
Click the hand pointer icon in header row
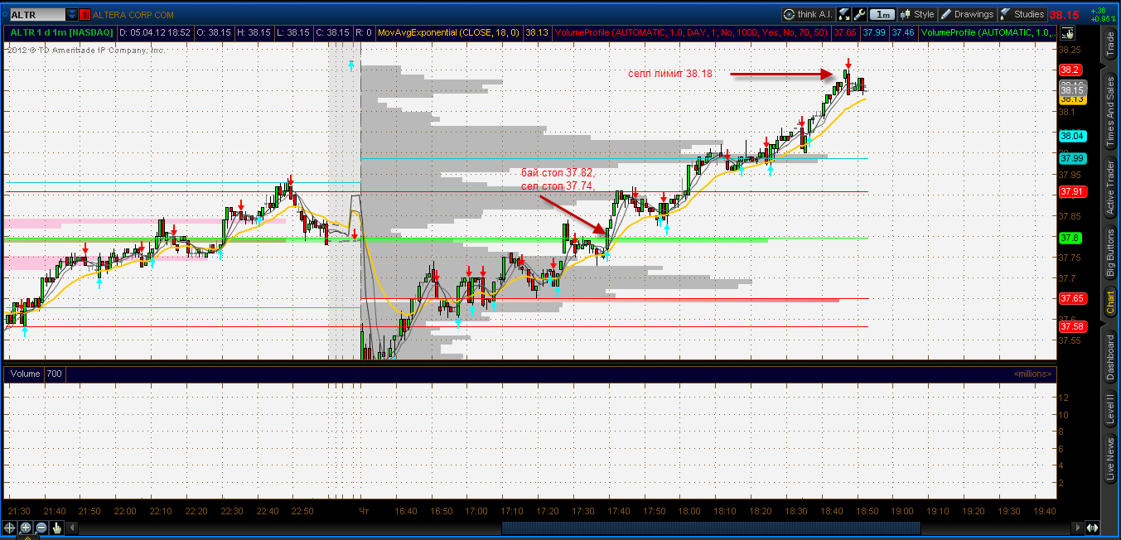pyautogui.click(x=1068, y=33)
